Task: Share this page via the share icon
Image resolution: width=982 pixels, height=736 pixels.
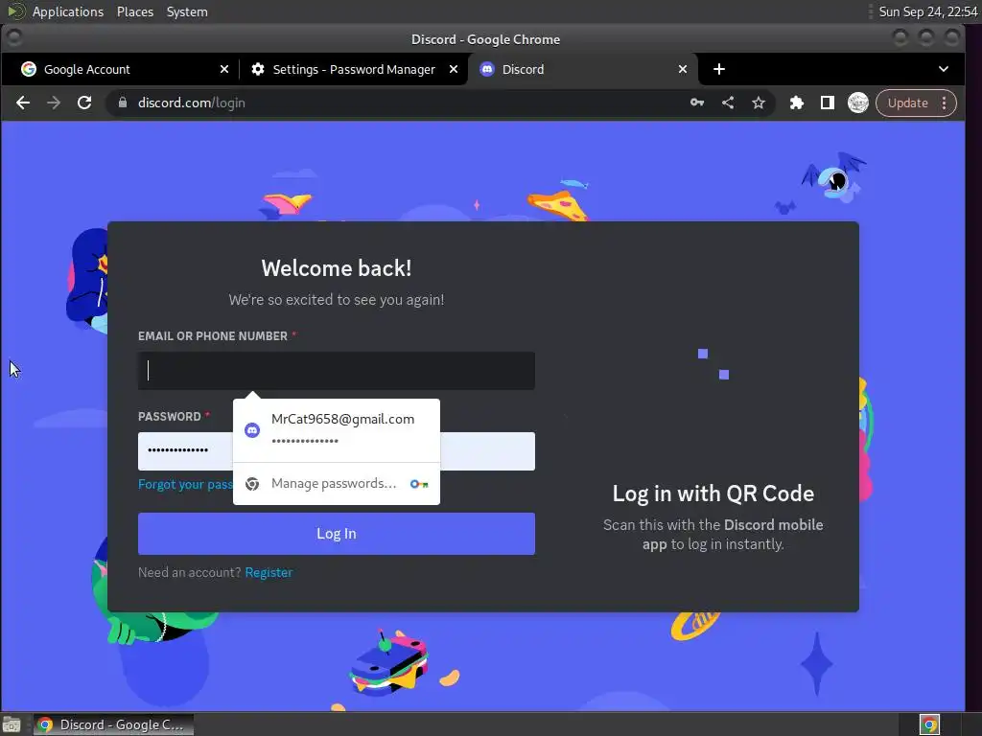Action: click(728, 103)
